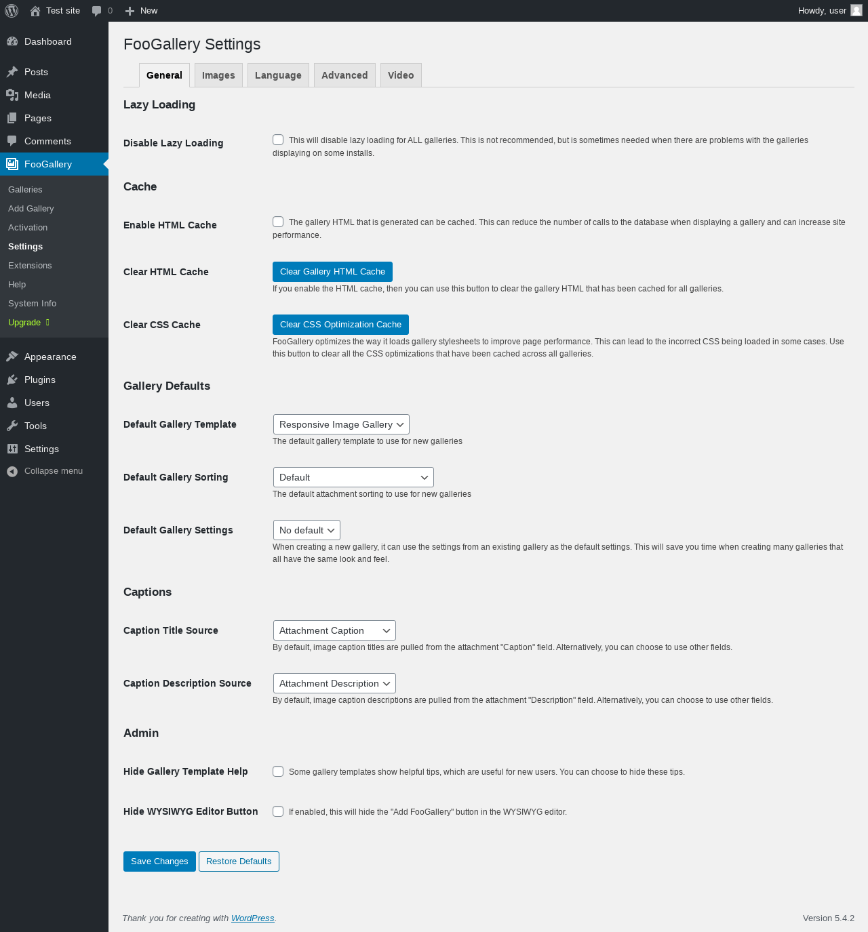Screen dimensions: 868x932
Task: Select FooGallery Settings submenu item
Action: [26, 247]
